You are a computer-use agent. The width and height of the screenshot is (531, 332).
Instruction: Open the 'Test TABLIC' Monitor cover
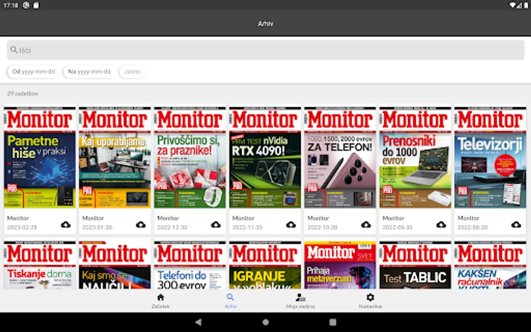(x=415, y=265)
